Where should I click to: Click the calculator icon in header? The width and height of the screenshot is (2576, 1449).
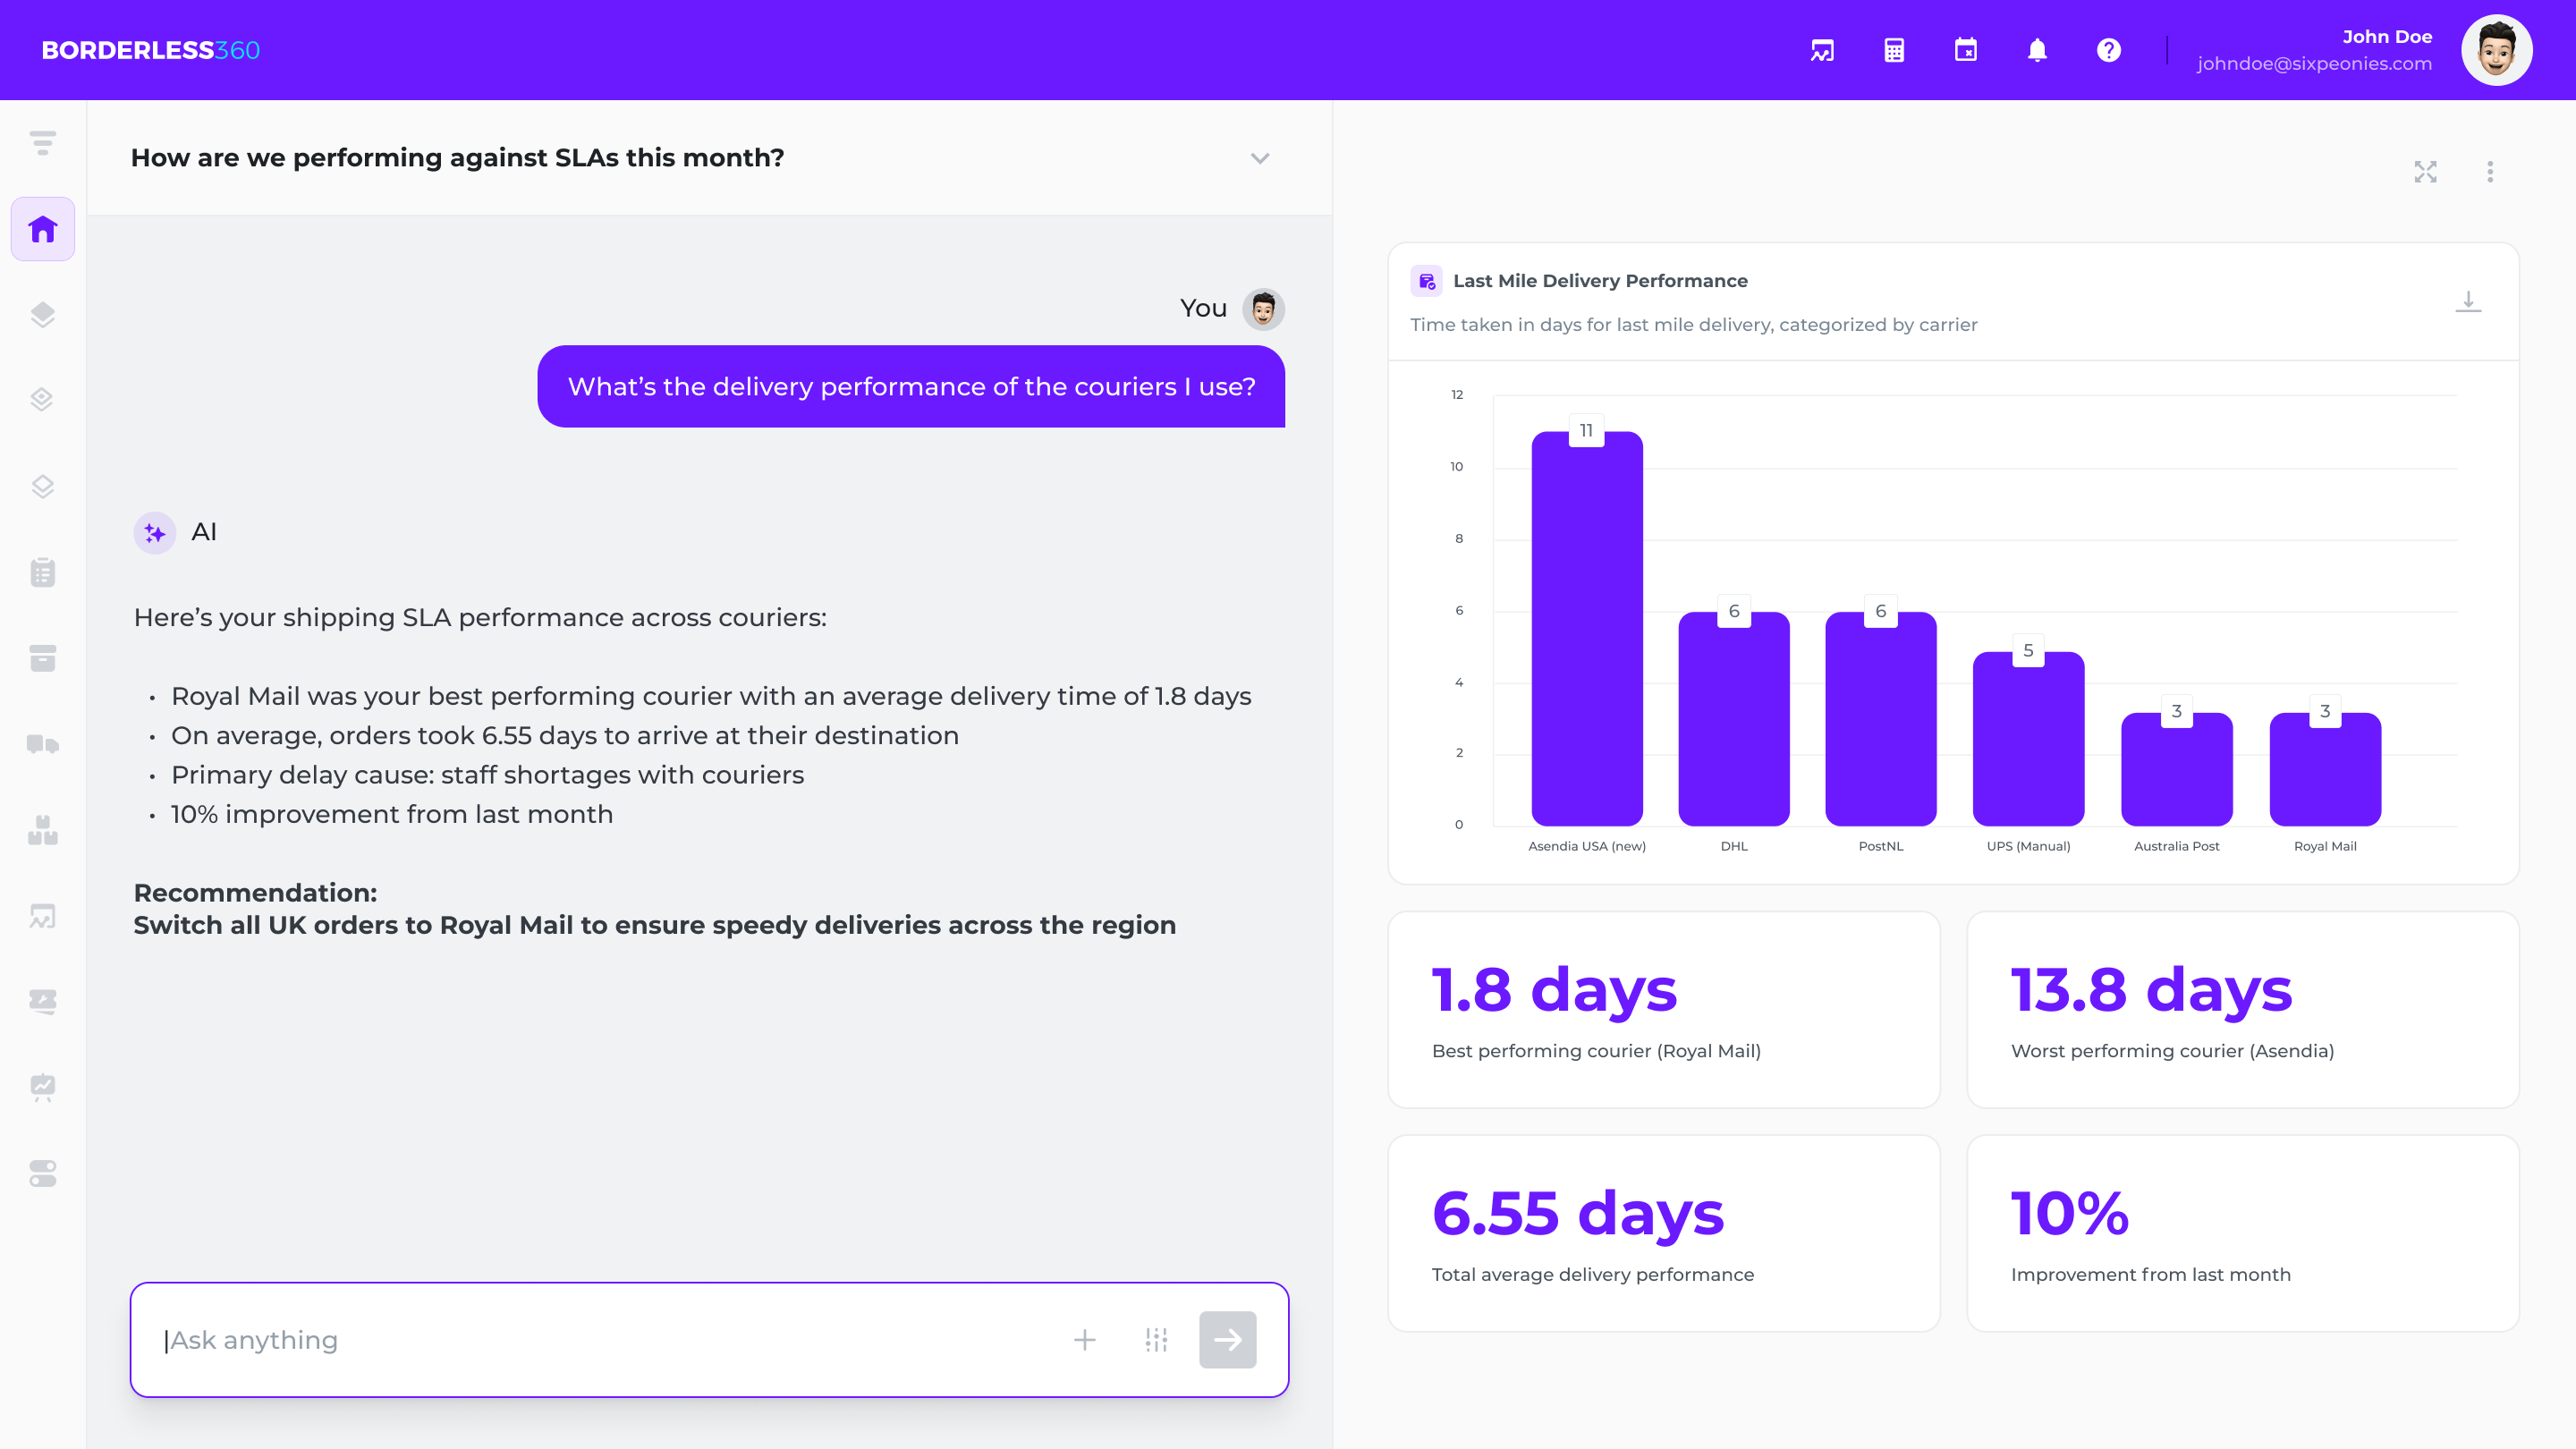[x=1894, y=50]
